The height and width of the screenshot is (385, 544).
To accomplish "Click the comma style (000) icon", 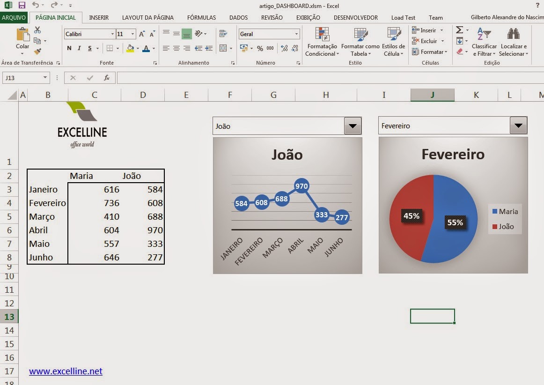I will (x=270, y=48).
